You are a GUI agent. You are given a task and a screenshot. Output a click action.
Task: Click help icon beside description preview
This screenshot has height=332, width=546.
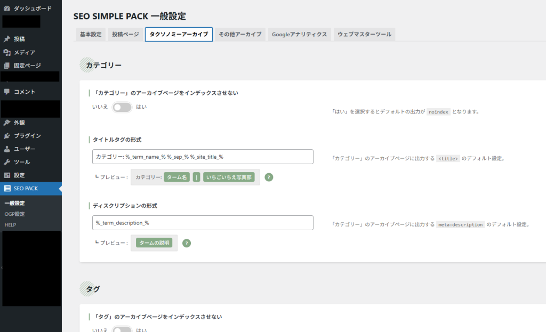coord(187,243)
